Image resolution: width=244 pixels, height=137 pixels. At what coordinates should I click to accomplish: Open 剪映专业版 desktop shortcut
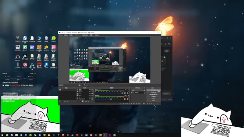pyautogui.click(x=25, y=57)
